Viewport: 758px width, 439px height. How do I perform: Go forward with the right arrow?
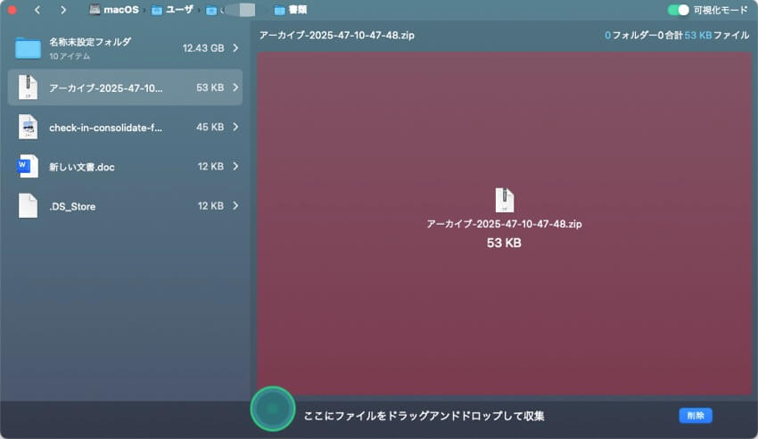tap(63, 10)
